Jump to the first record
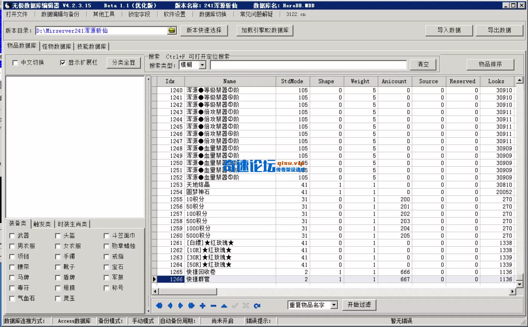 [159, 306]
